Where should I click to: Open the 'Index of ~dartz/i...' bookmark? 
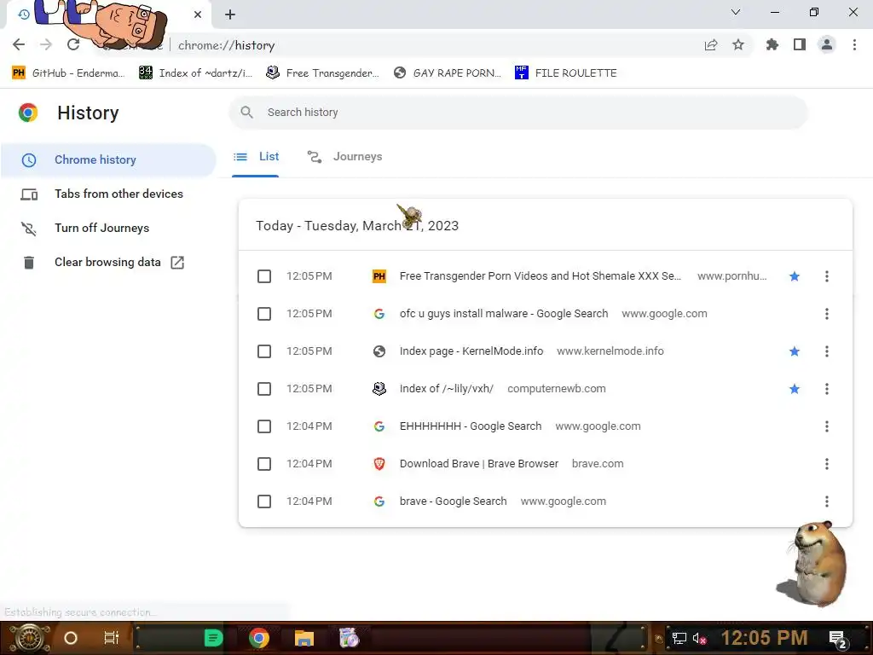[x=195, y=73]
